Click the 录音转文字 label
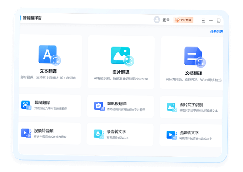This screenshot has width=243, height=172. pos(116,132)
